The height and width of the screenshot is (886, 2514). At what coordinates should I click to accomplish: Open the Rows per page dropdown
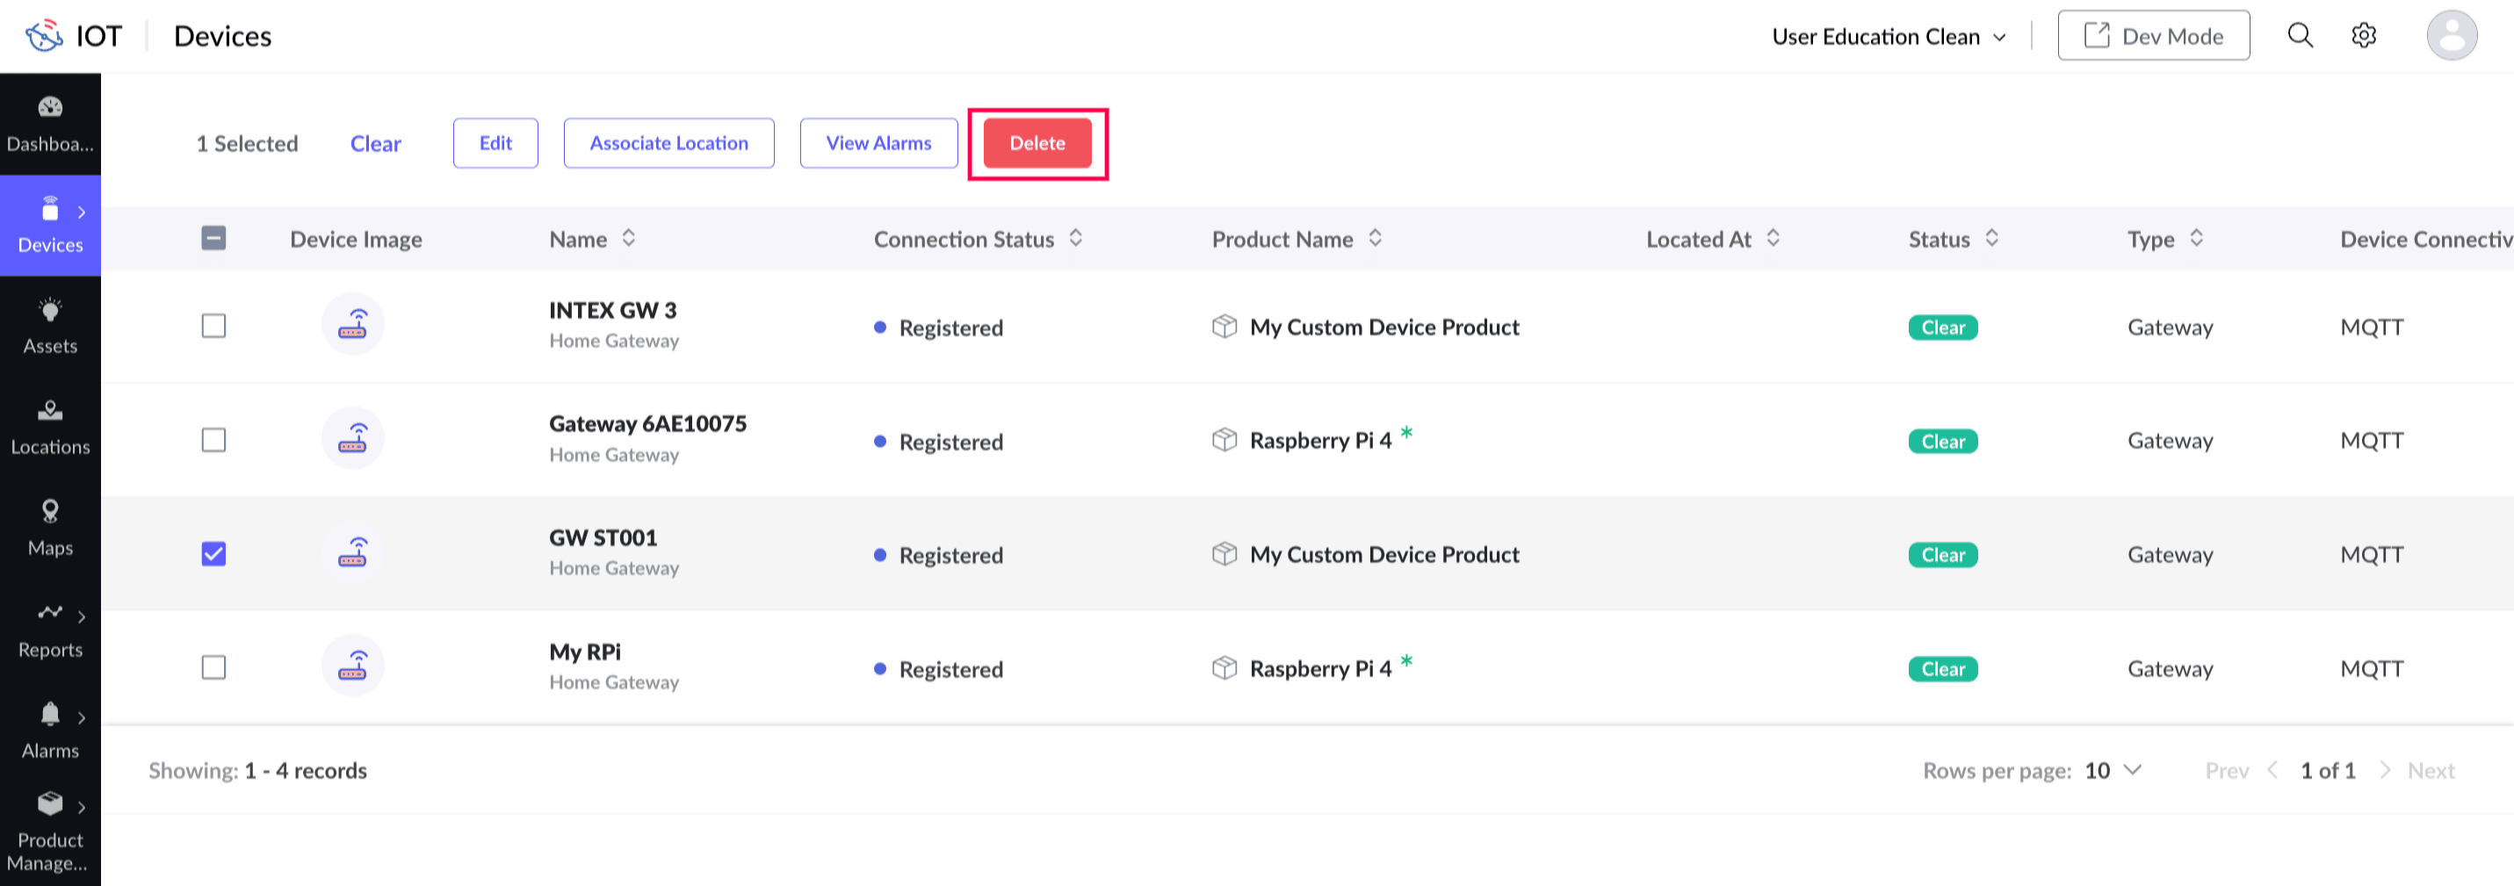pos(2113,770)
